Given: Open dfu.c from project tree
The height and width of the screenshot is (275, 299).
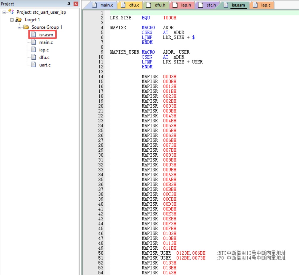Looking at the screenshot, I should [x=44, y=57].
